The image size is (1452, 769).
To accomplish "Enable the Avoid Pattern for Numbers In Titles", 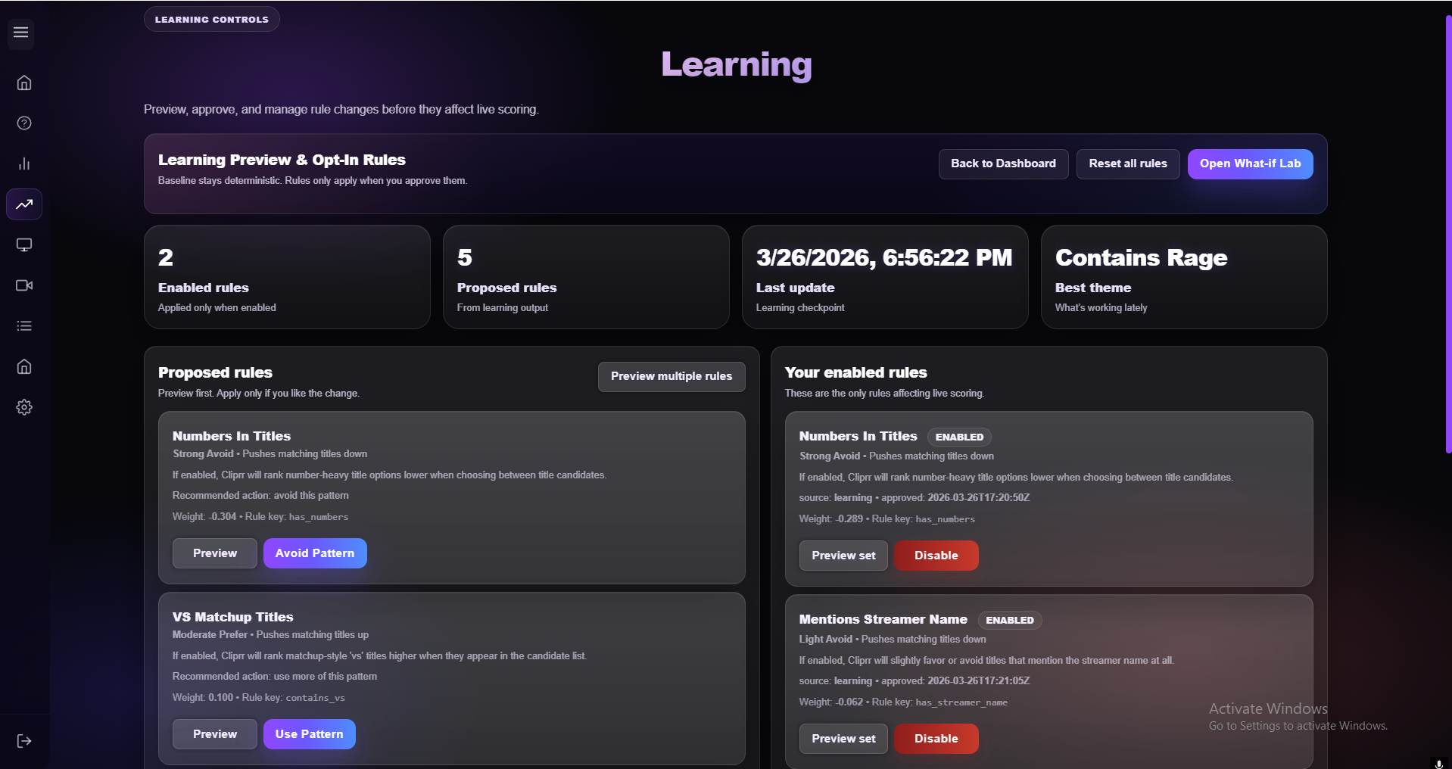I will pyautogui.click(x=315, y=553).
